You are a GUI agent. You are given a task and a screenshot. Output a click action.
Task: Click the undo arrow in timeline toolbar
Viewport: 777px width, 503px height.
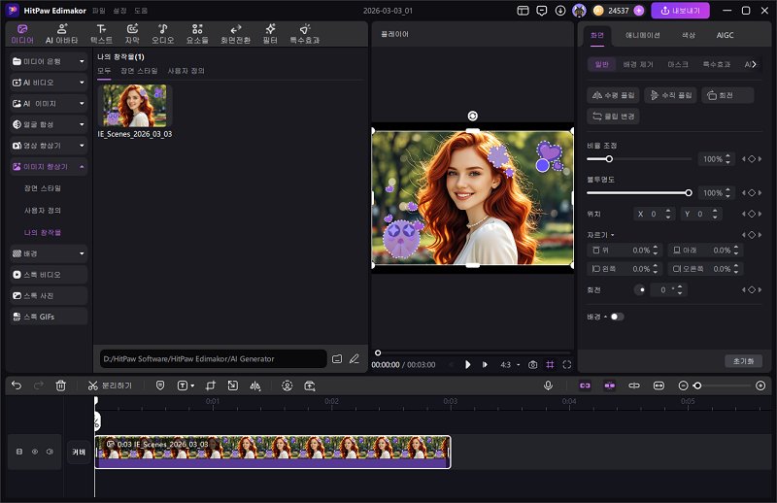[17, 386]
